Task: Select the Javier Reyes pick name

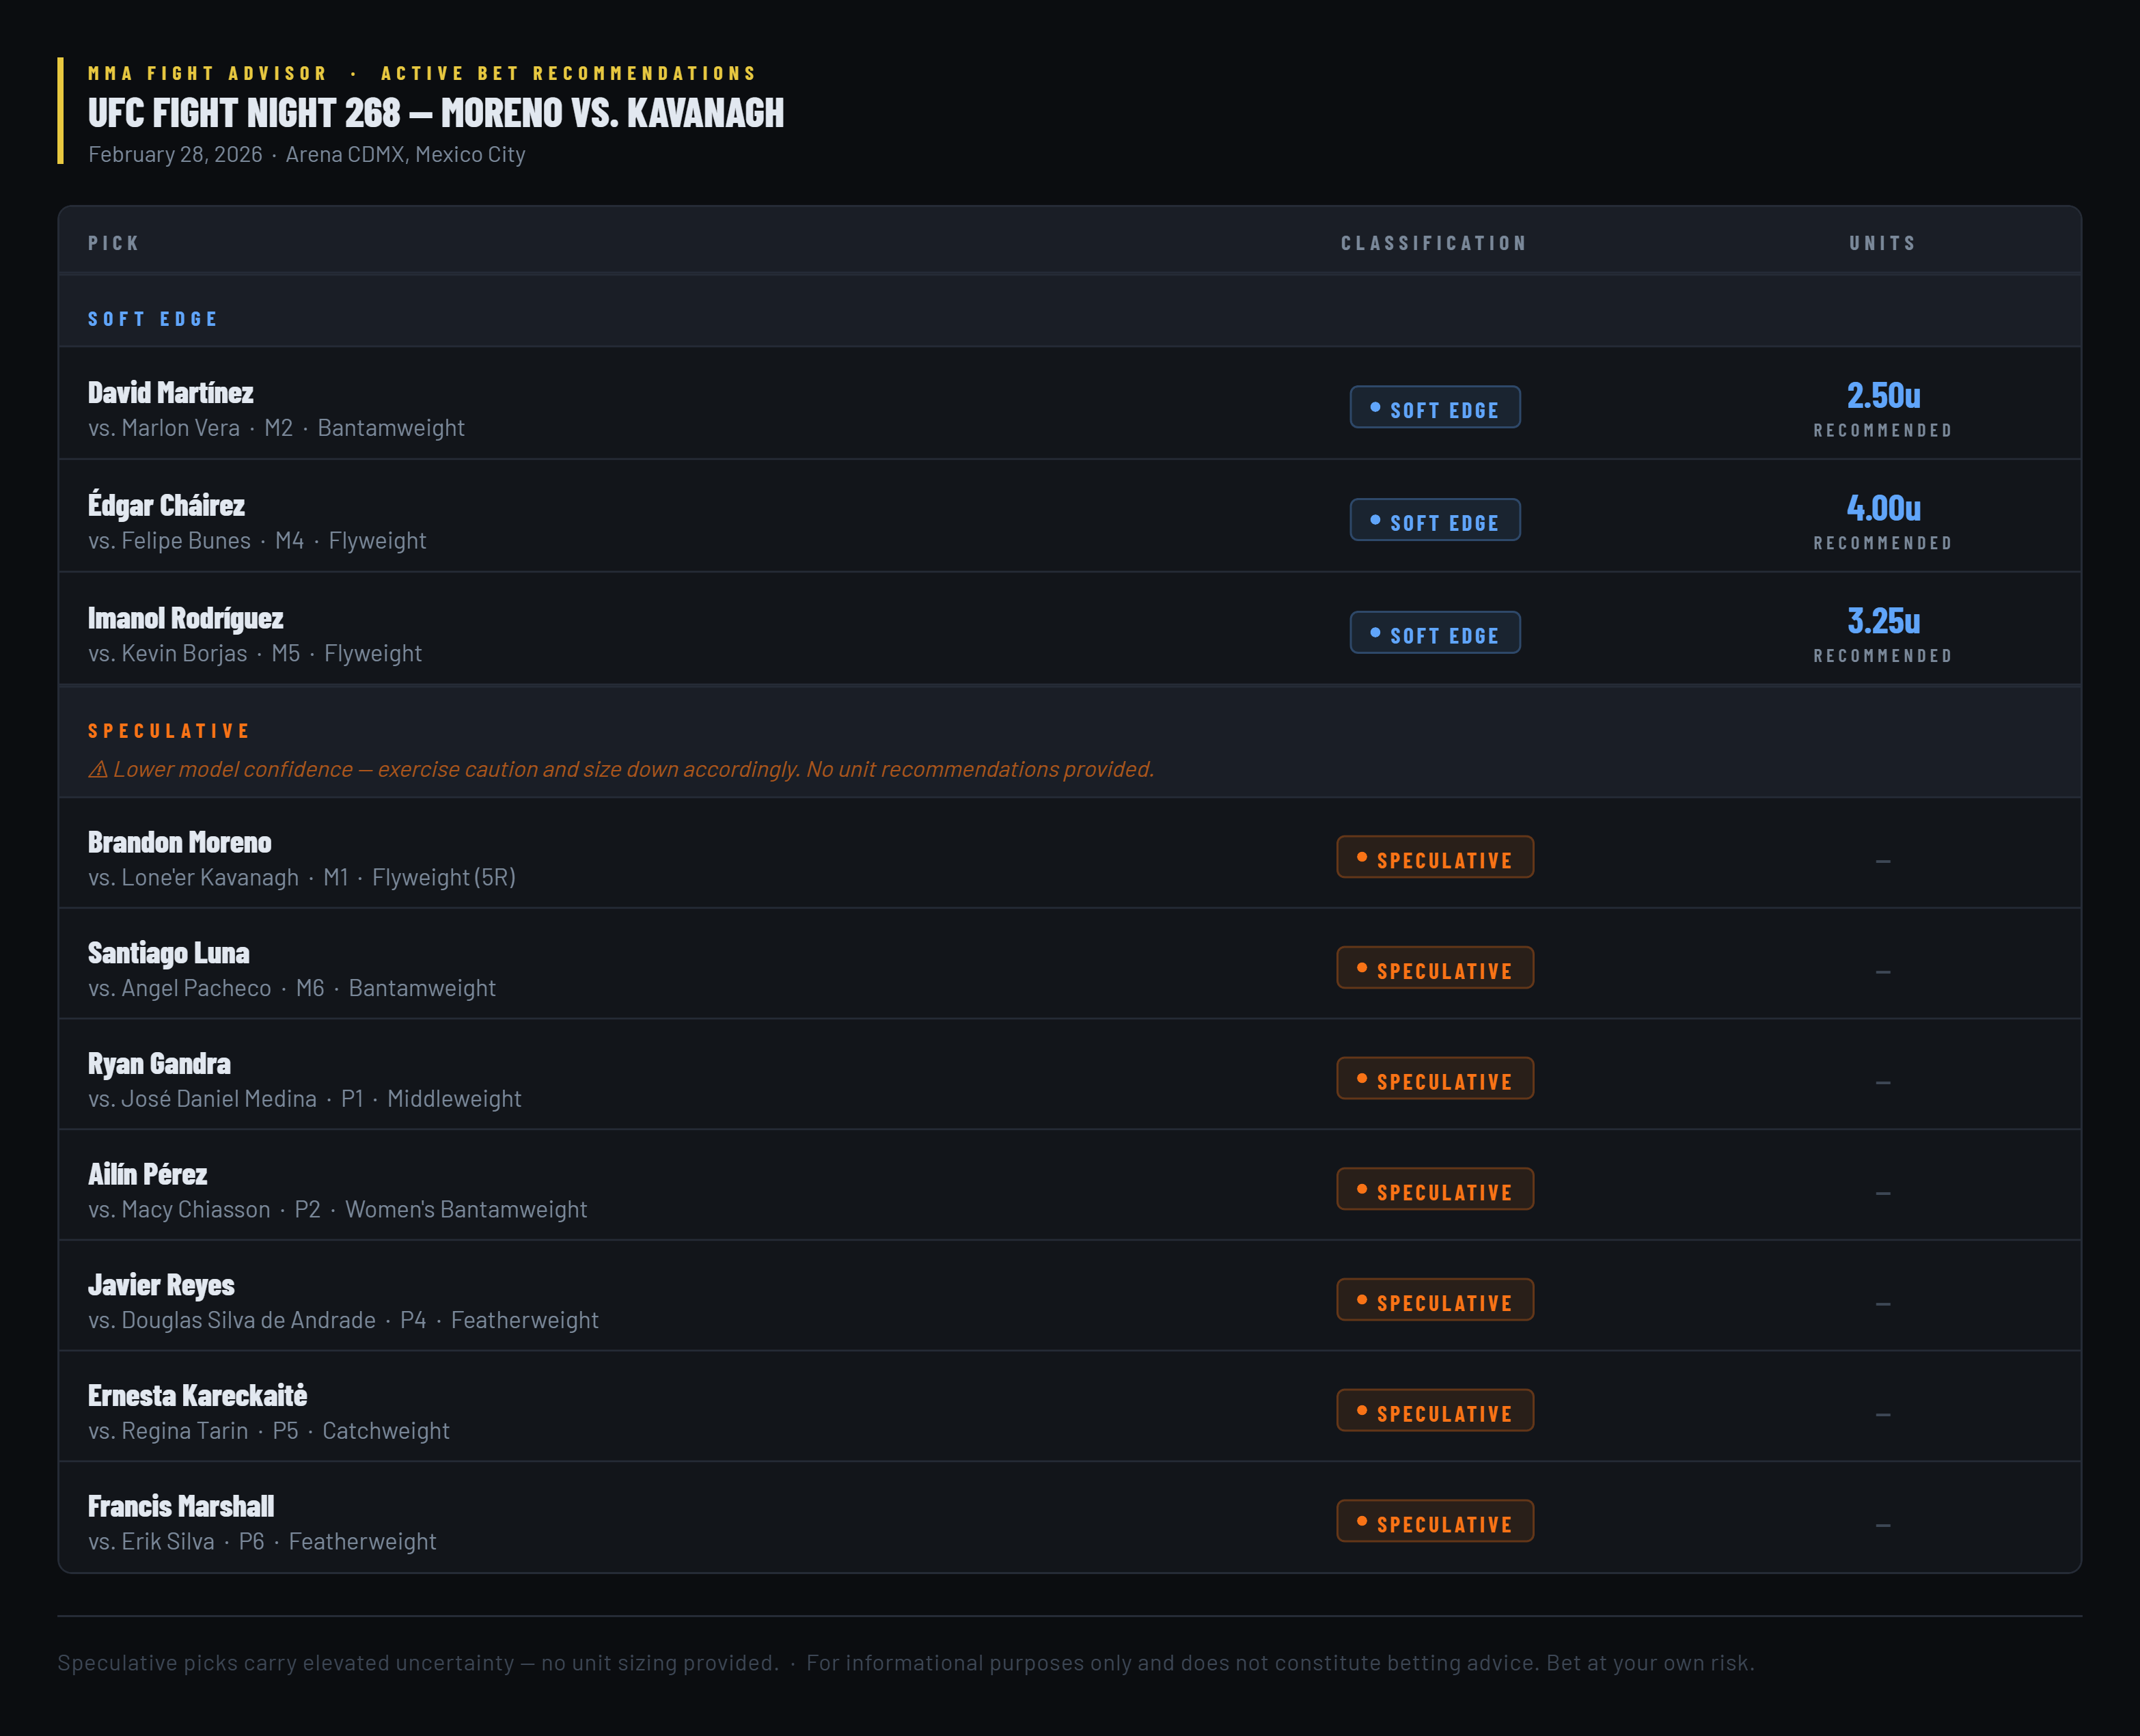Action: pos(161,1285)
